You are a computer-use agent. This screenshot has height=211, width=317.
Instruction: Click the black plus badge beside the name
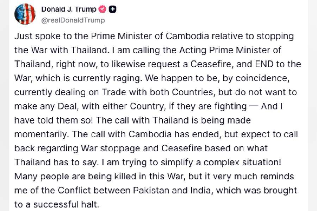[112, 9]
